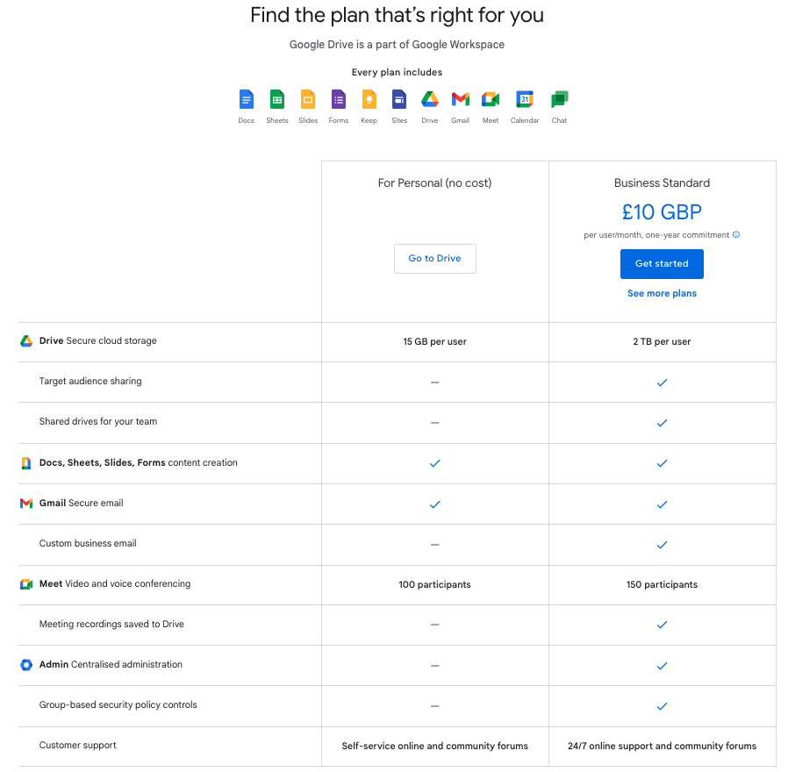The height and width of the screenshot is (772, 788).
Task: Click Business Standard checkmark for Custom business email
Action: pos(663,545)
